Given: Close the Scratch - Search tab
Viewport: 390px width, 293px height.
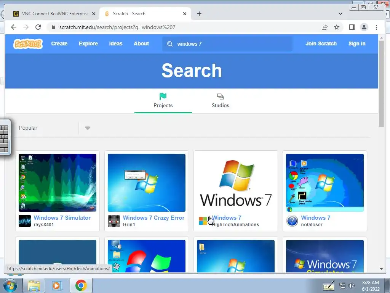Looking at the screenshot, I should click(x=185, y=14).
